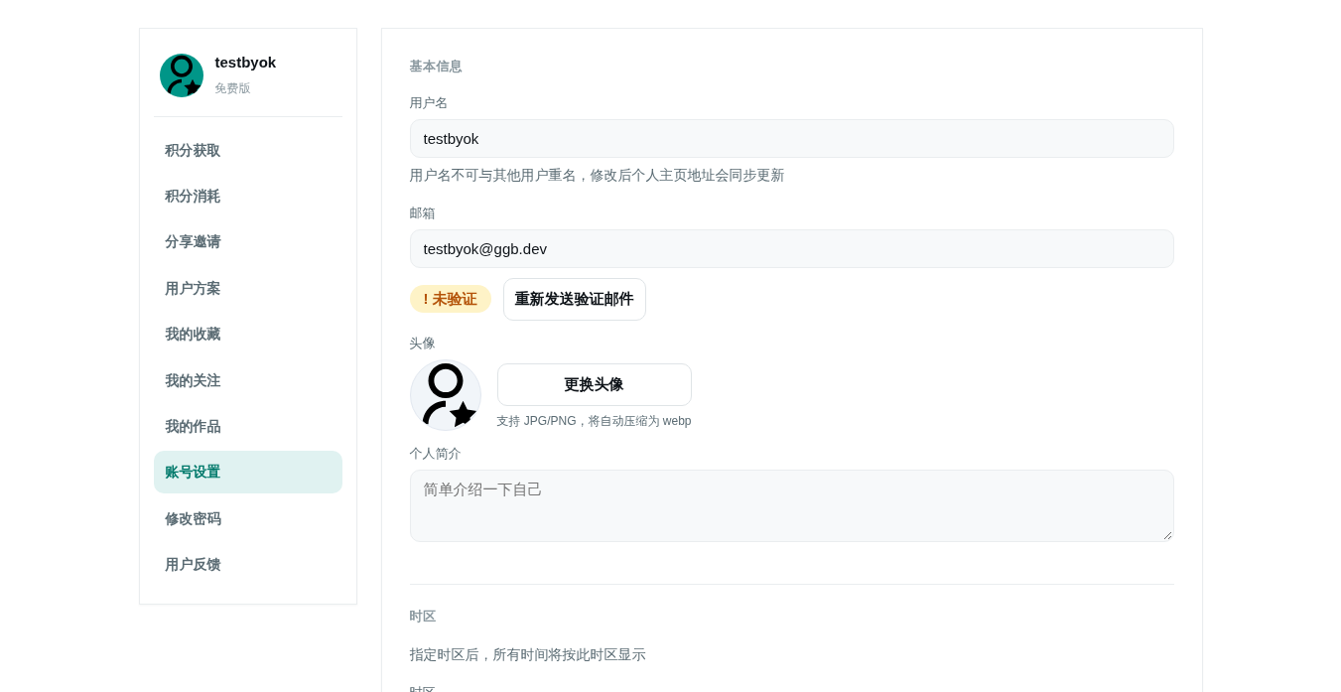Click the 个人简介 text area
1341x692 pixels.
tap(792, 506)
